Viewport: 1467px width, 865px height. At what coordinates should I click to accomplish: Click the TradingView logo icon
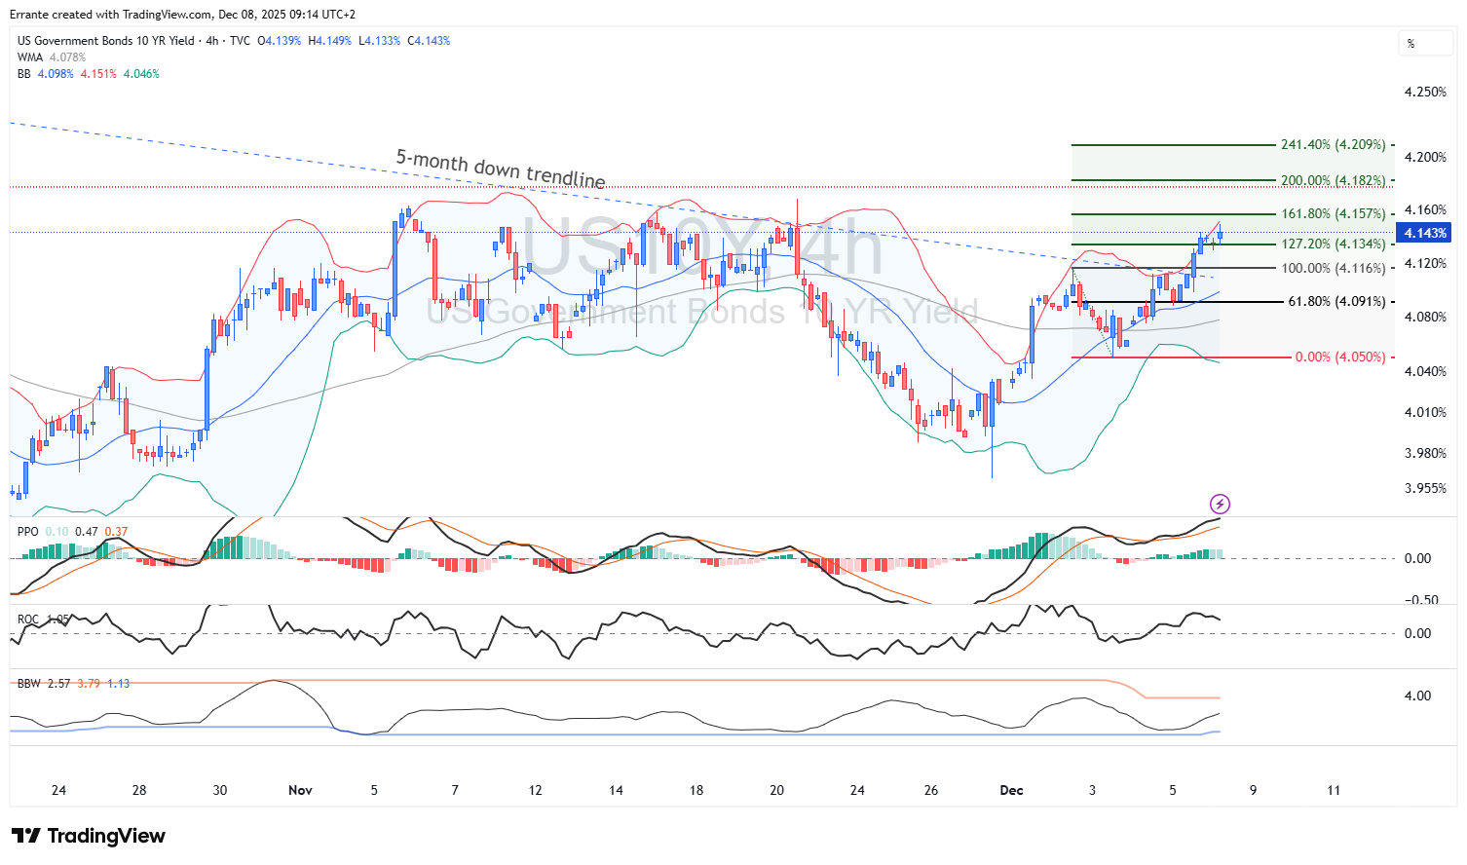coord(26,836)
